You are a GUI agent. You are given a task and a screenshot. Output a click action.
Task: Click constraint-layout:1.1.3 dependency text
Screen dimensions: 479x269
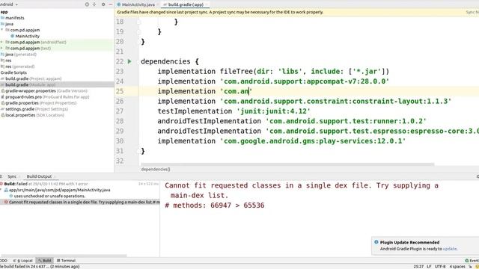[x=336, y=102]
